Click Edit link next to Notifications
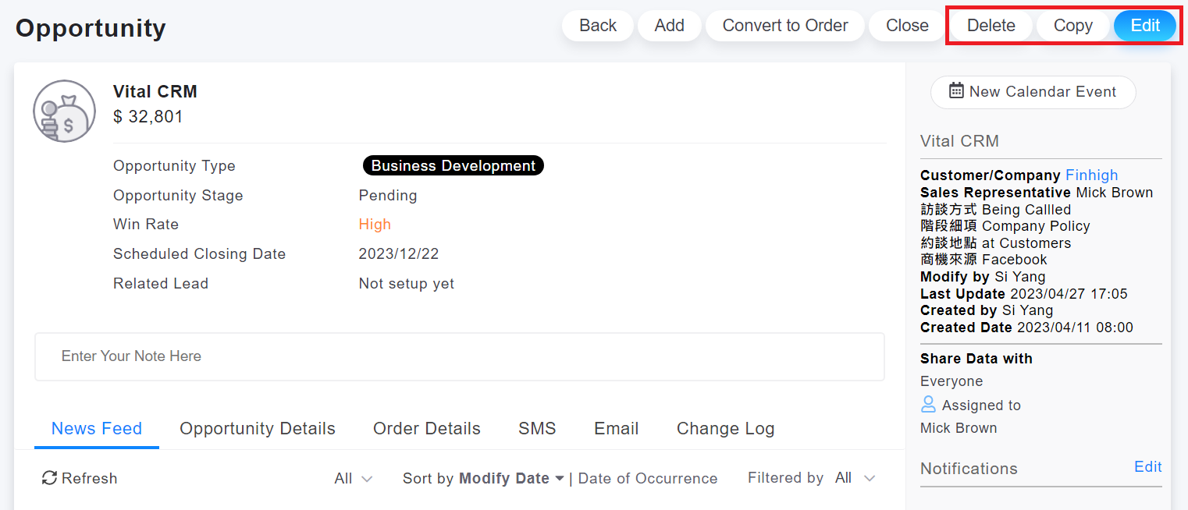 (x=1147, y=467)
